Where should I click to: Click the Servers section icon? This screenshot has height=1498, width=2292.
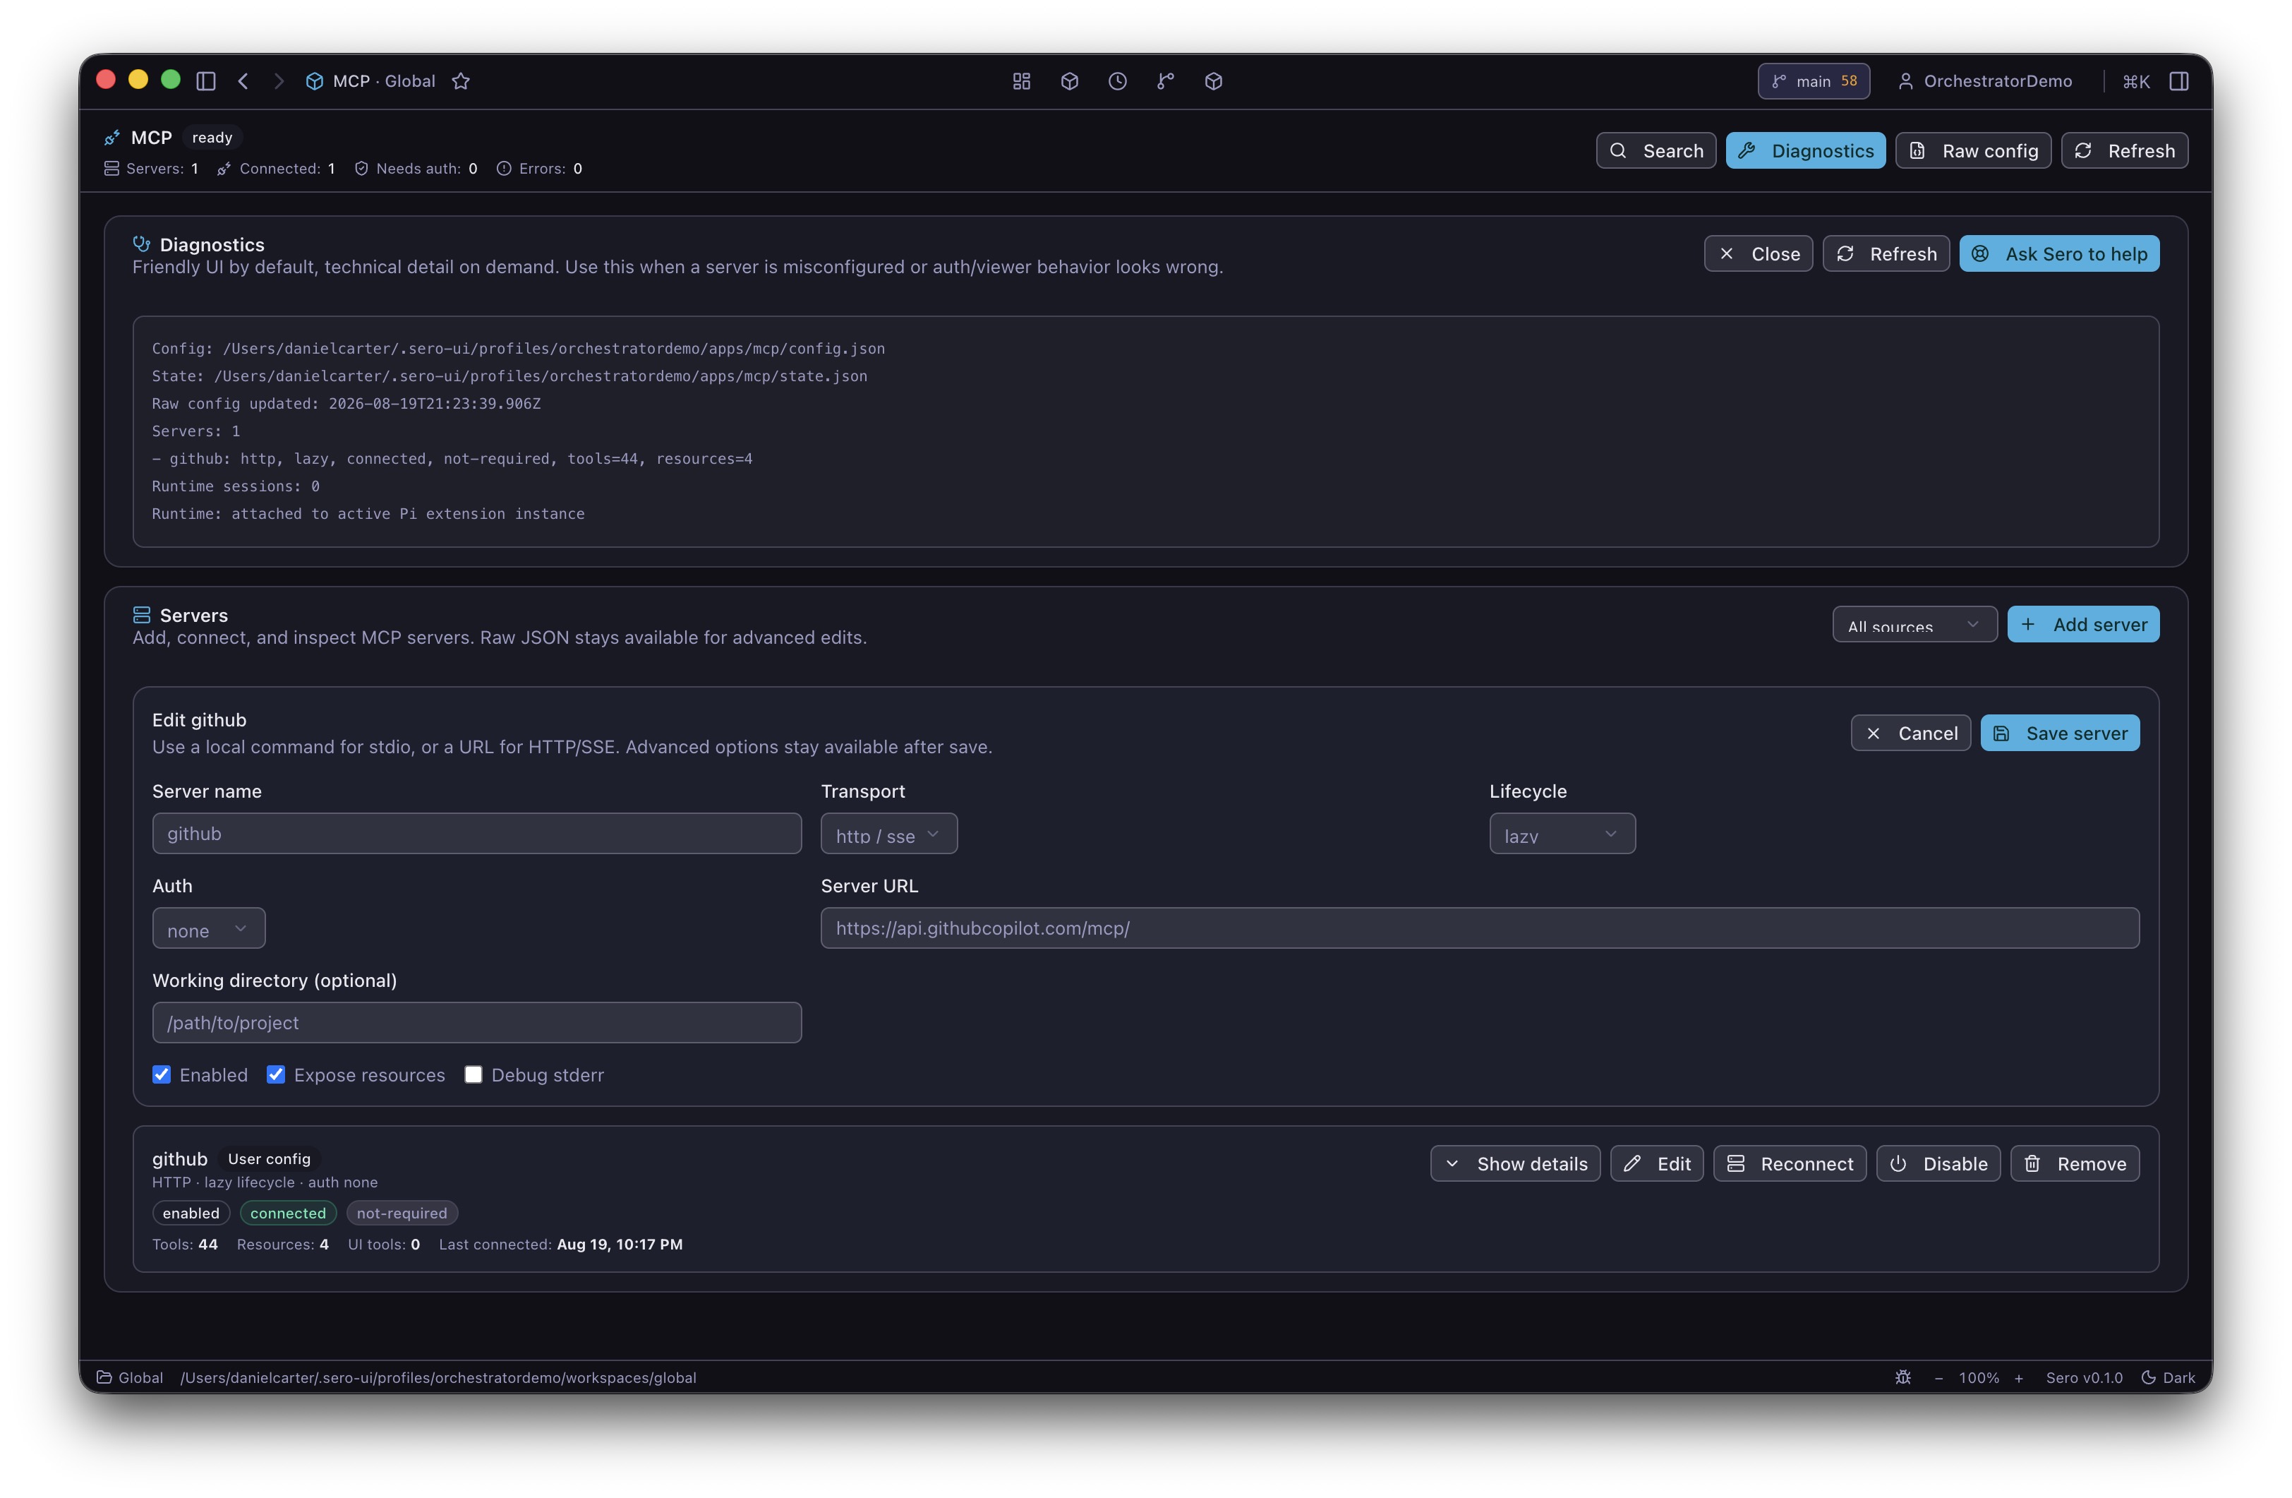[142, 615]
